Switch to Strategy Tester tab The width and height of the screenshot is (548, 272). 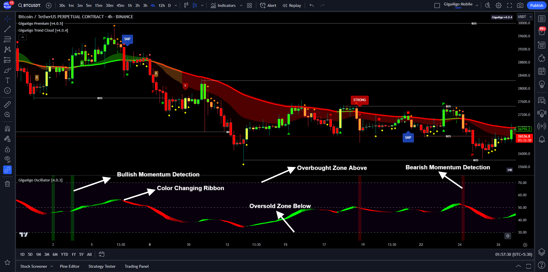point(102,266)
